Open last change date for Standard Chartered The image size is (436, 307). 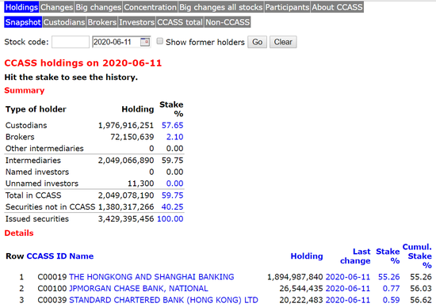348,301
